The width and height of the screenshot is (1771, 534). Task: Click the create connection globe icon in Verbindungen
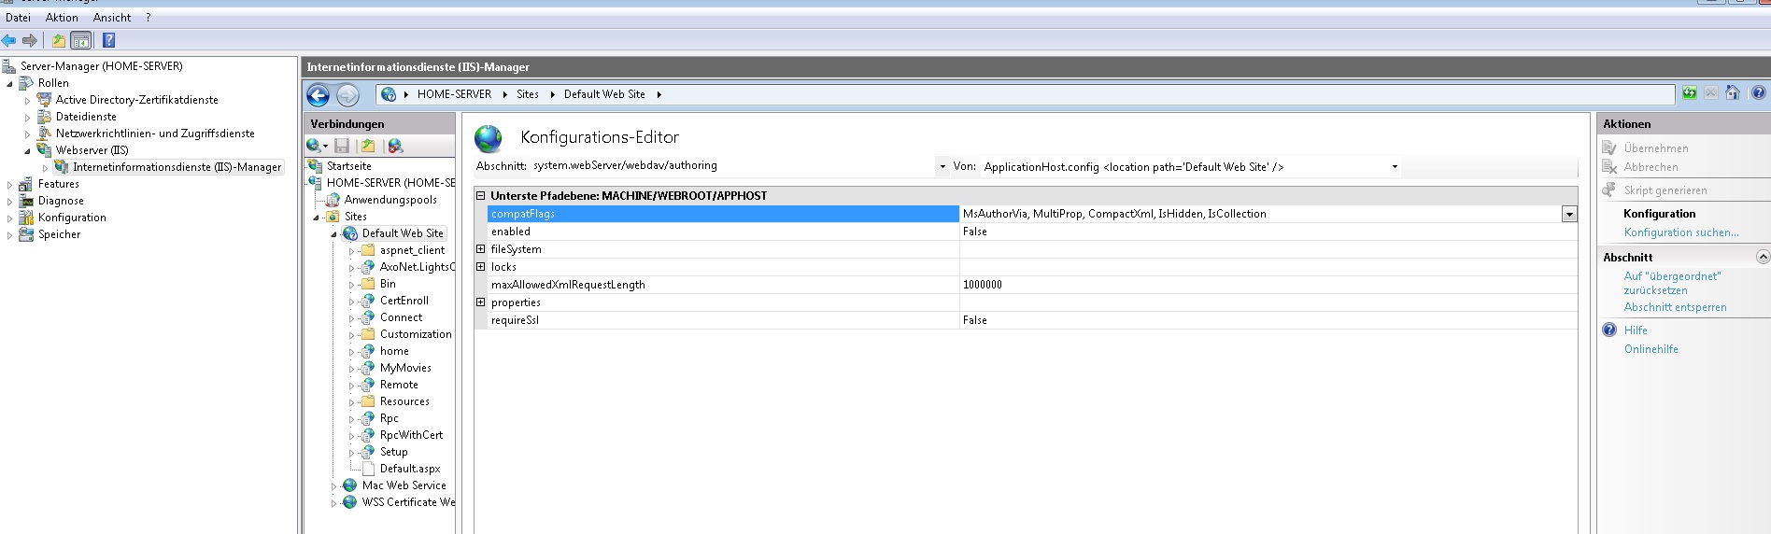point(315,146)
